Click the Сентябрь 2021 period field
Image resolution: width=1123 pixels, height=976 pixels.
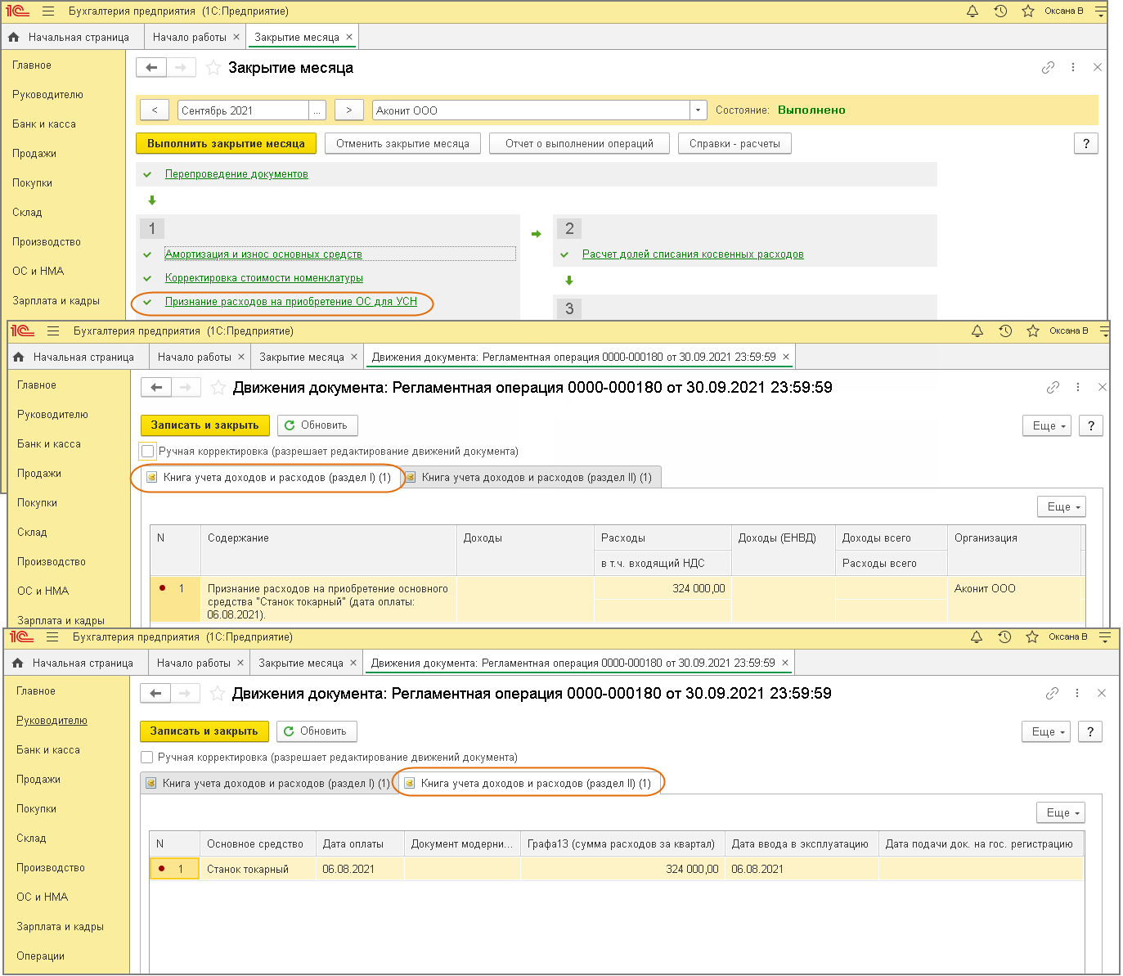click(x=243, y=110)
